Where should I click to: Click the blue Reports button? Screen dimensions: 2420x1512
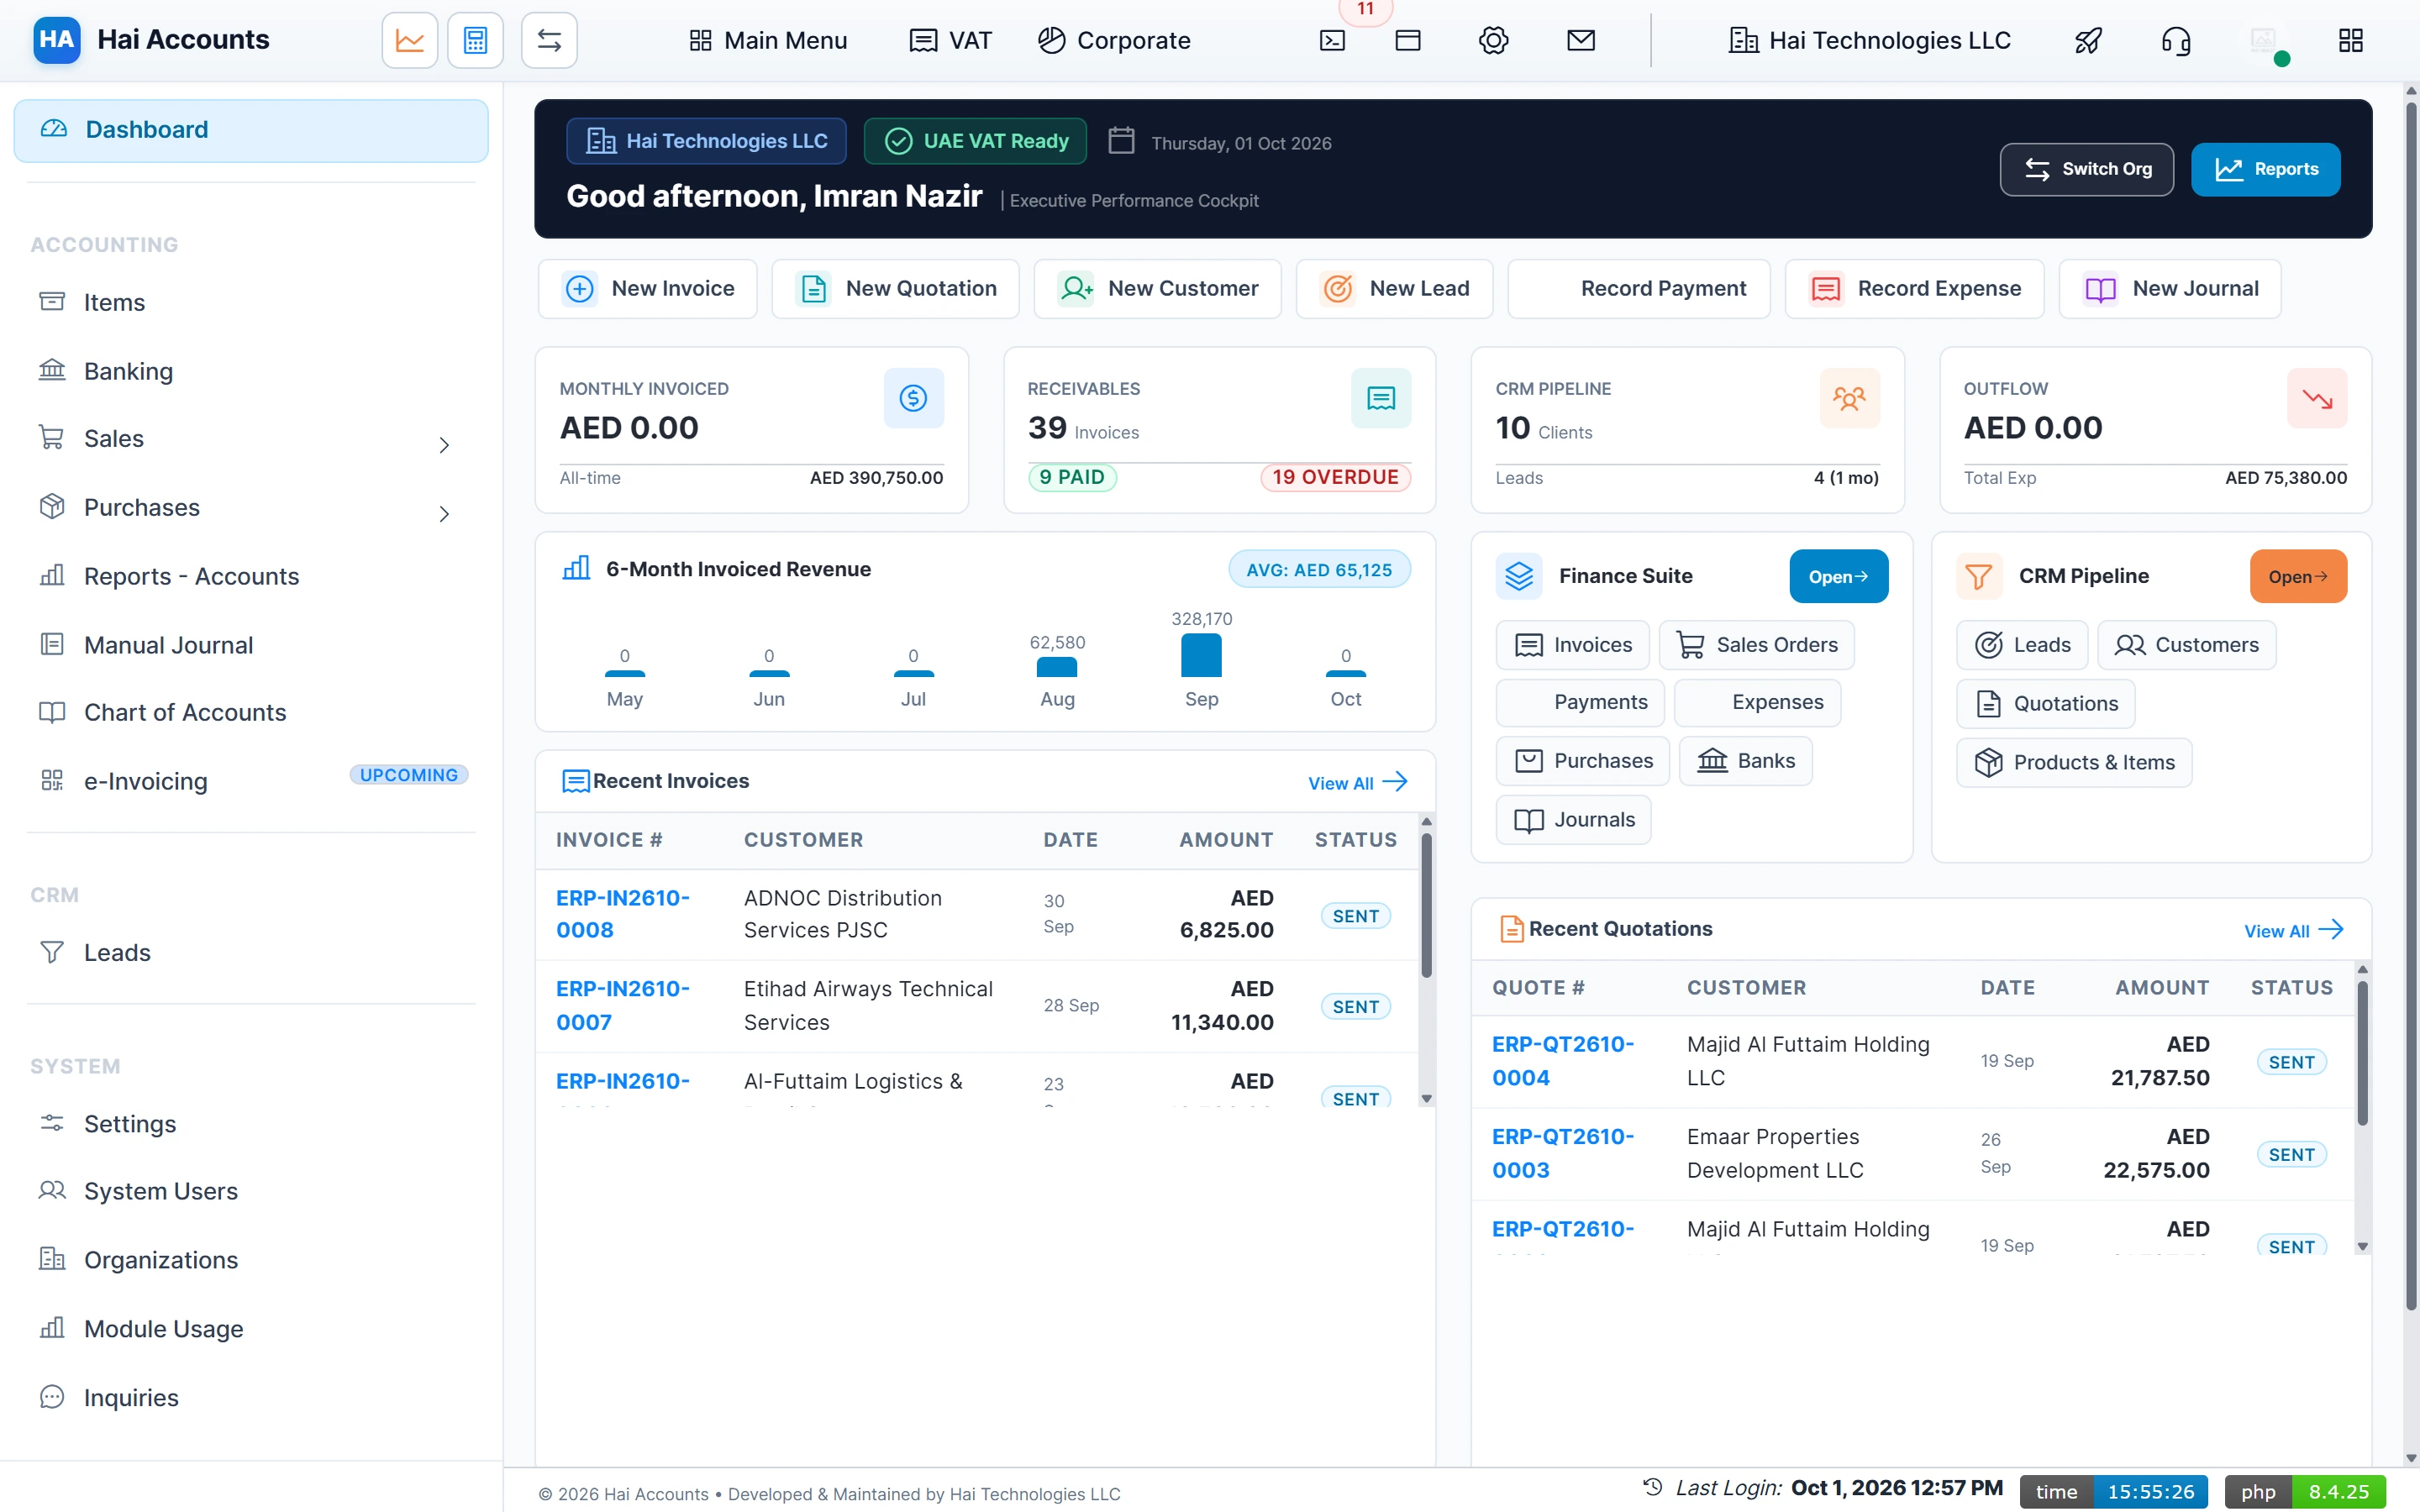click(x=2265, y=169)
